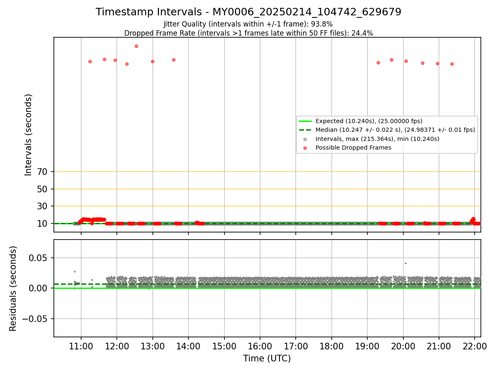Click the 'Residuals (seconds)' y-axis label
497x373 pixels.
[13, 288]
